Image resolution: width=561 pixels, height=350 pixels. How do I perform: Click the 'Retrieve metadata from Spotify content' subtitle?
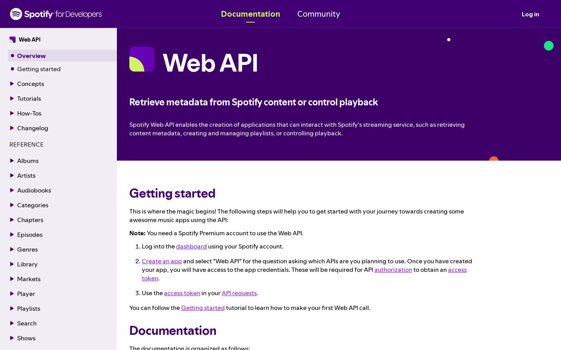(254, 102)
